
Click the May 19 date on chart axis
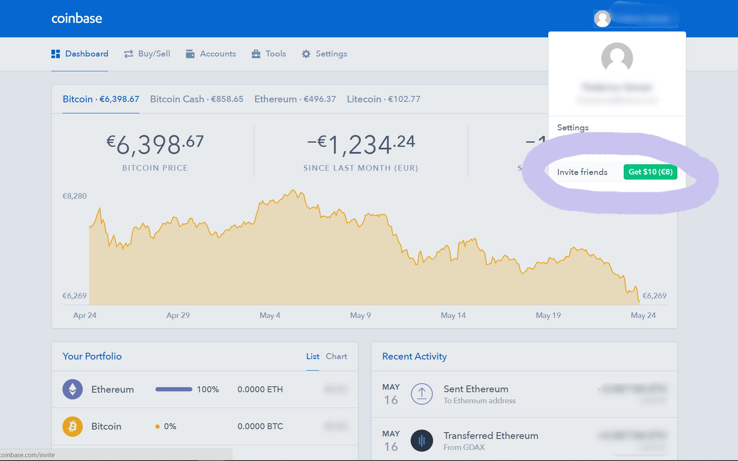coord(549,315)
